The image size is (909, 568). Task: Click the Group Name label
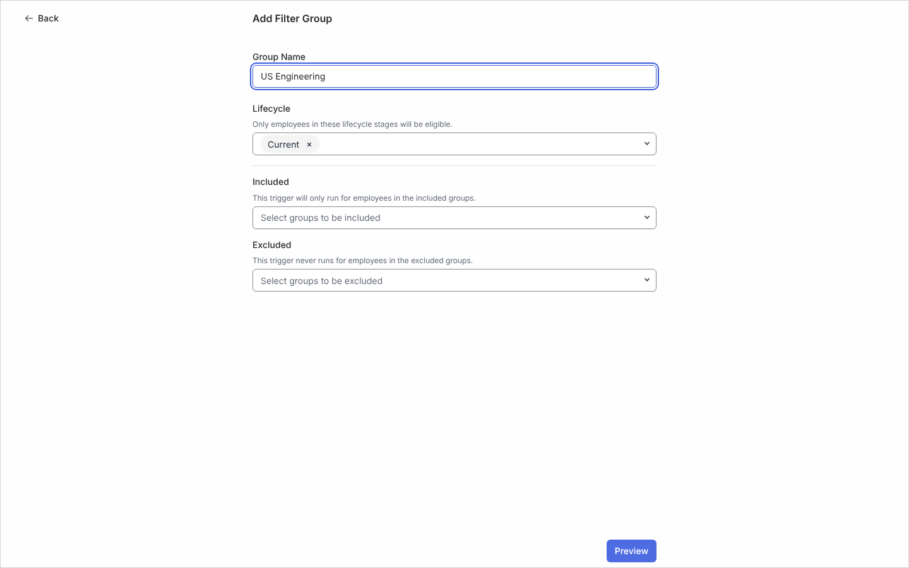[x=279, y=57]
